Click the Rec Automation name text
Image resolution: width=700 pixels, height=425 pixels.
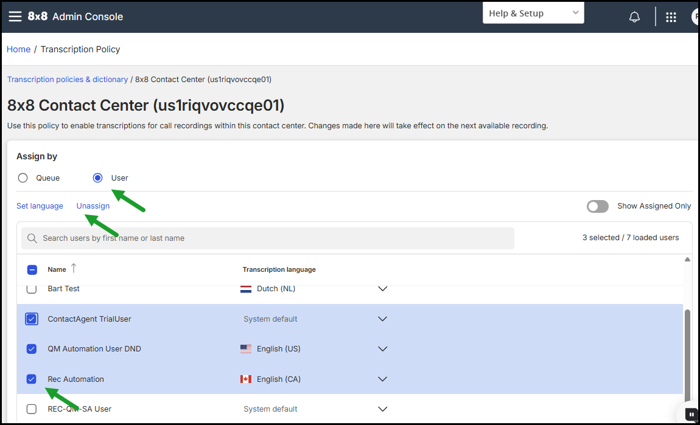coord(76,379)
